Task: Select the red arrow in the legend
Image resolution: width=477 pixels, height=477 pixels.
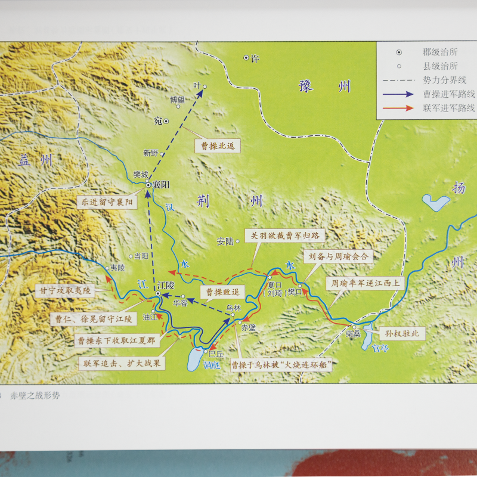Action: coord(398,108)
